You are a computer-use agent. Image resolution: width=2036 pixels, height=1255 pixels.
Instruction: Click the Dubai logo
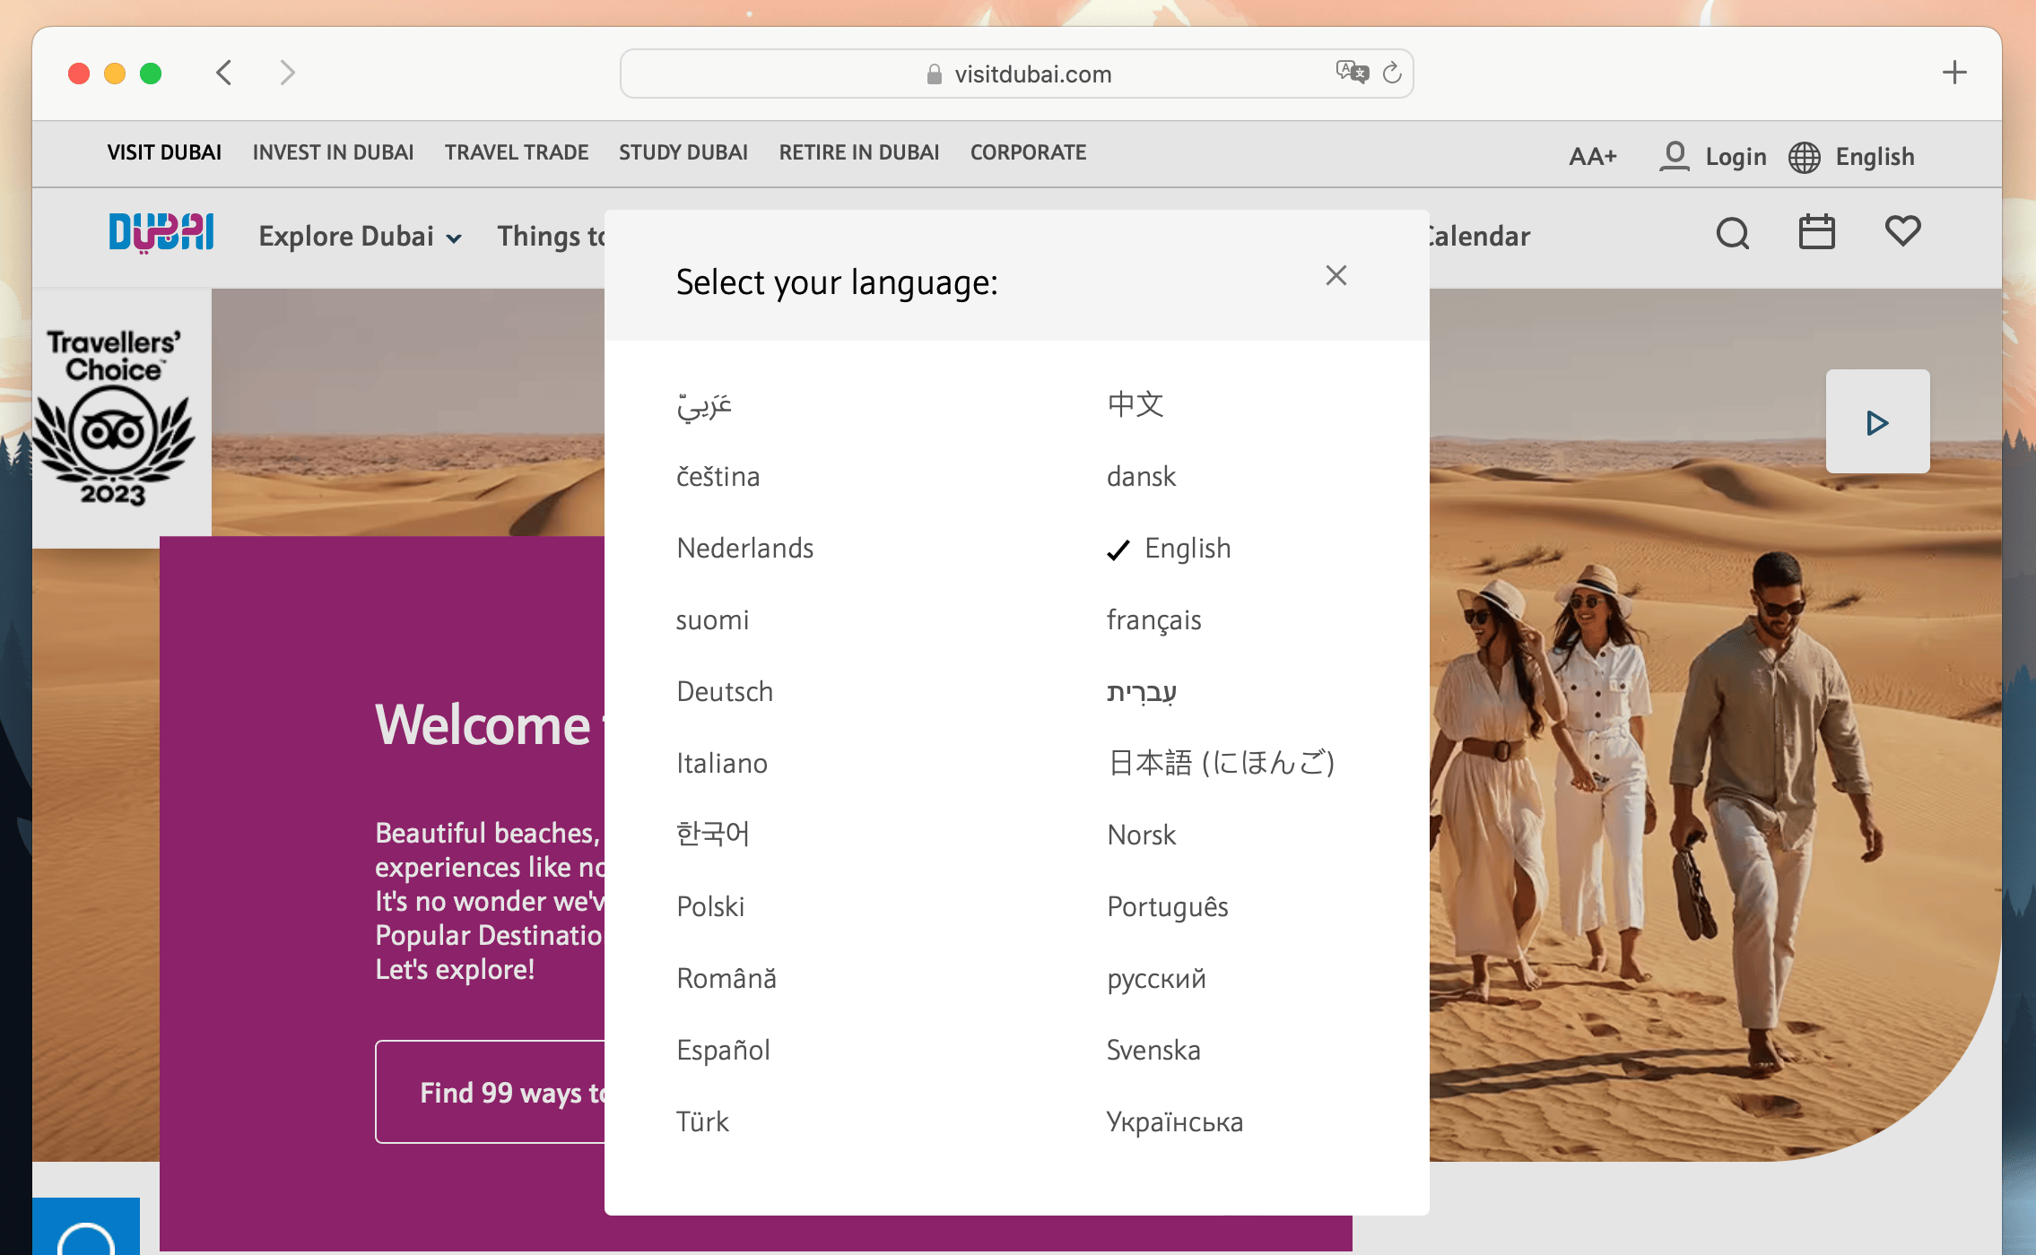point(161,233)
